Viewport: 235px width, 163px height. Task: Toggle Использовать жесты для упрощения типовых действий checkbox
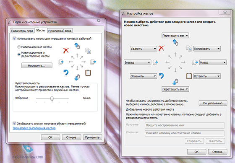pos(14,39)
